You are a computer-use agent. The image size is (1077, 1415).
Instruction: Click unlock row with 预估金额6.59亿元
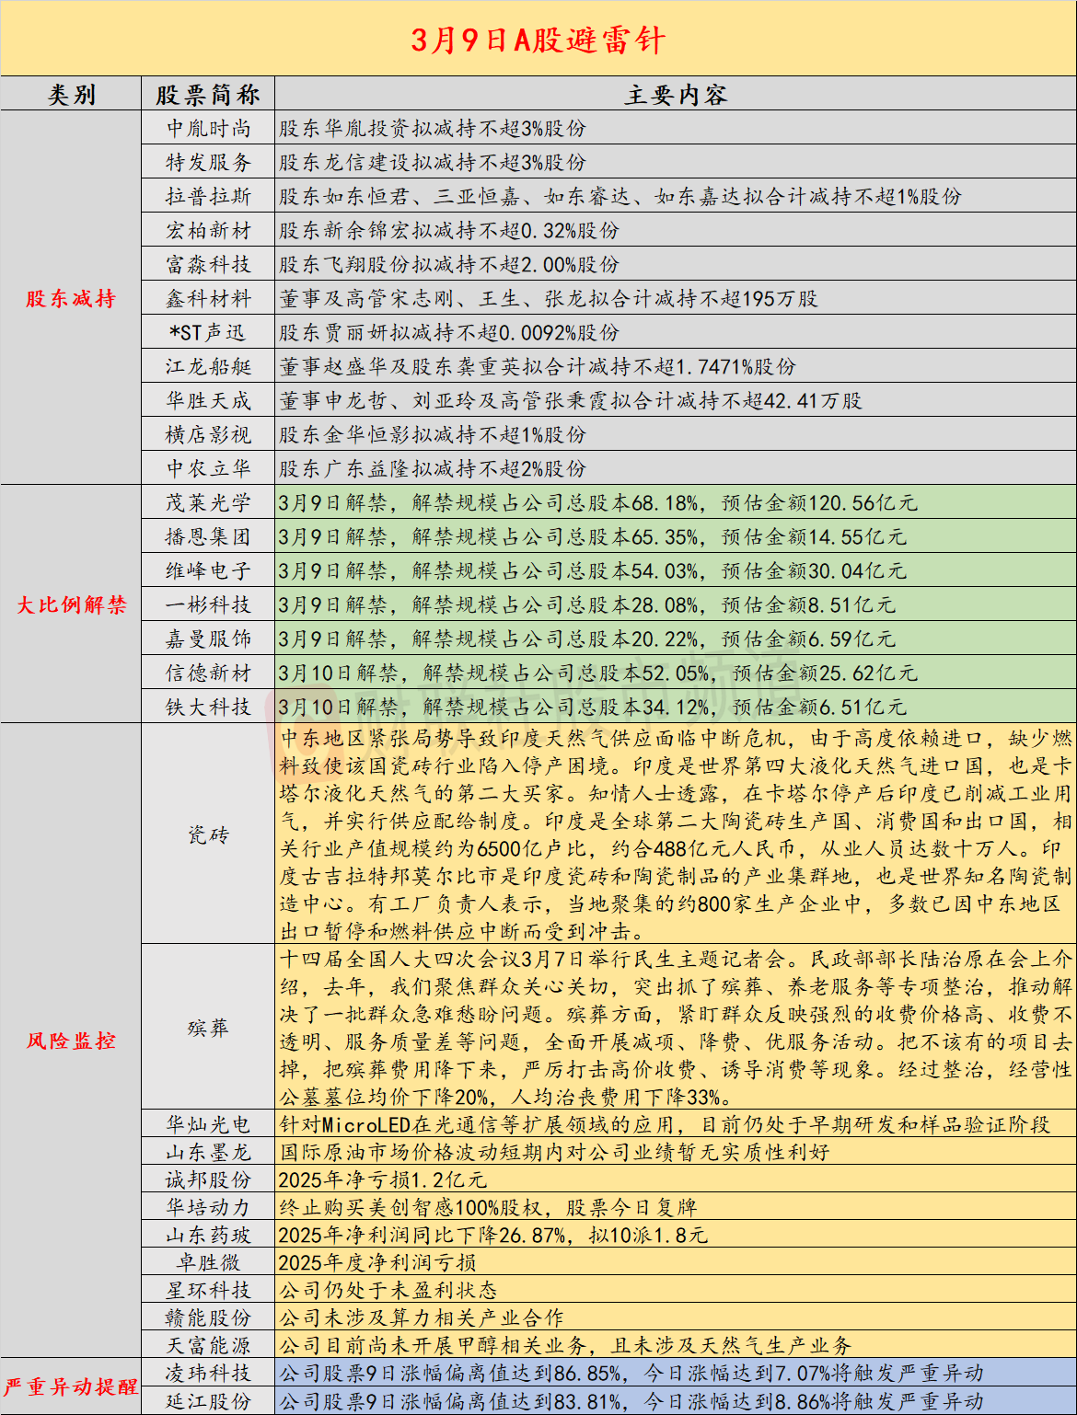click(676, 639)
